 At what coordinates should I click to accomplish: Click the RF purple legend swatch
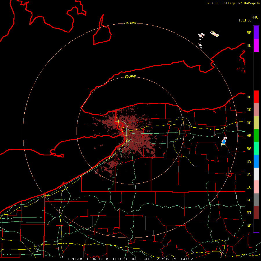point(256,32)
